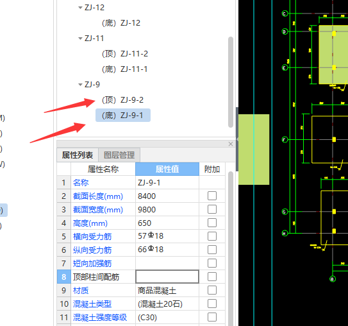Select (底) ZJ-12 tree item
The image size is (348, 326).
[x=121, y=23]
